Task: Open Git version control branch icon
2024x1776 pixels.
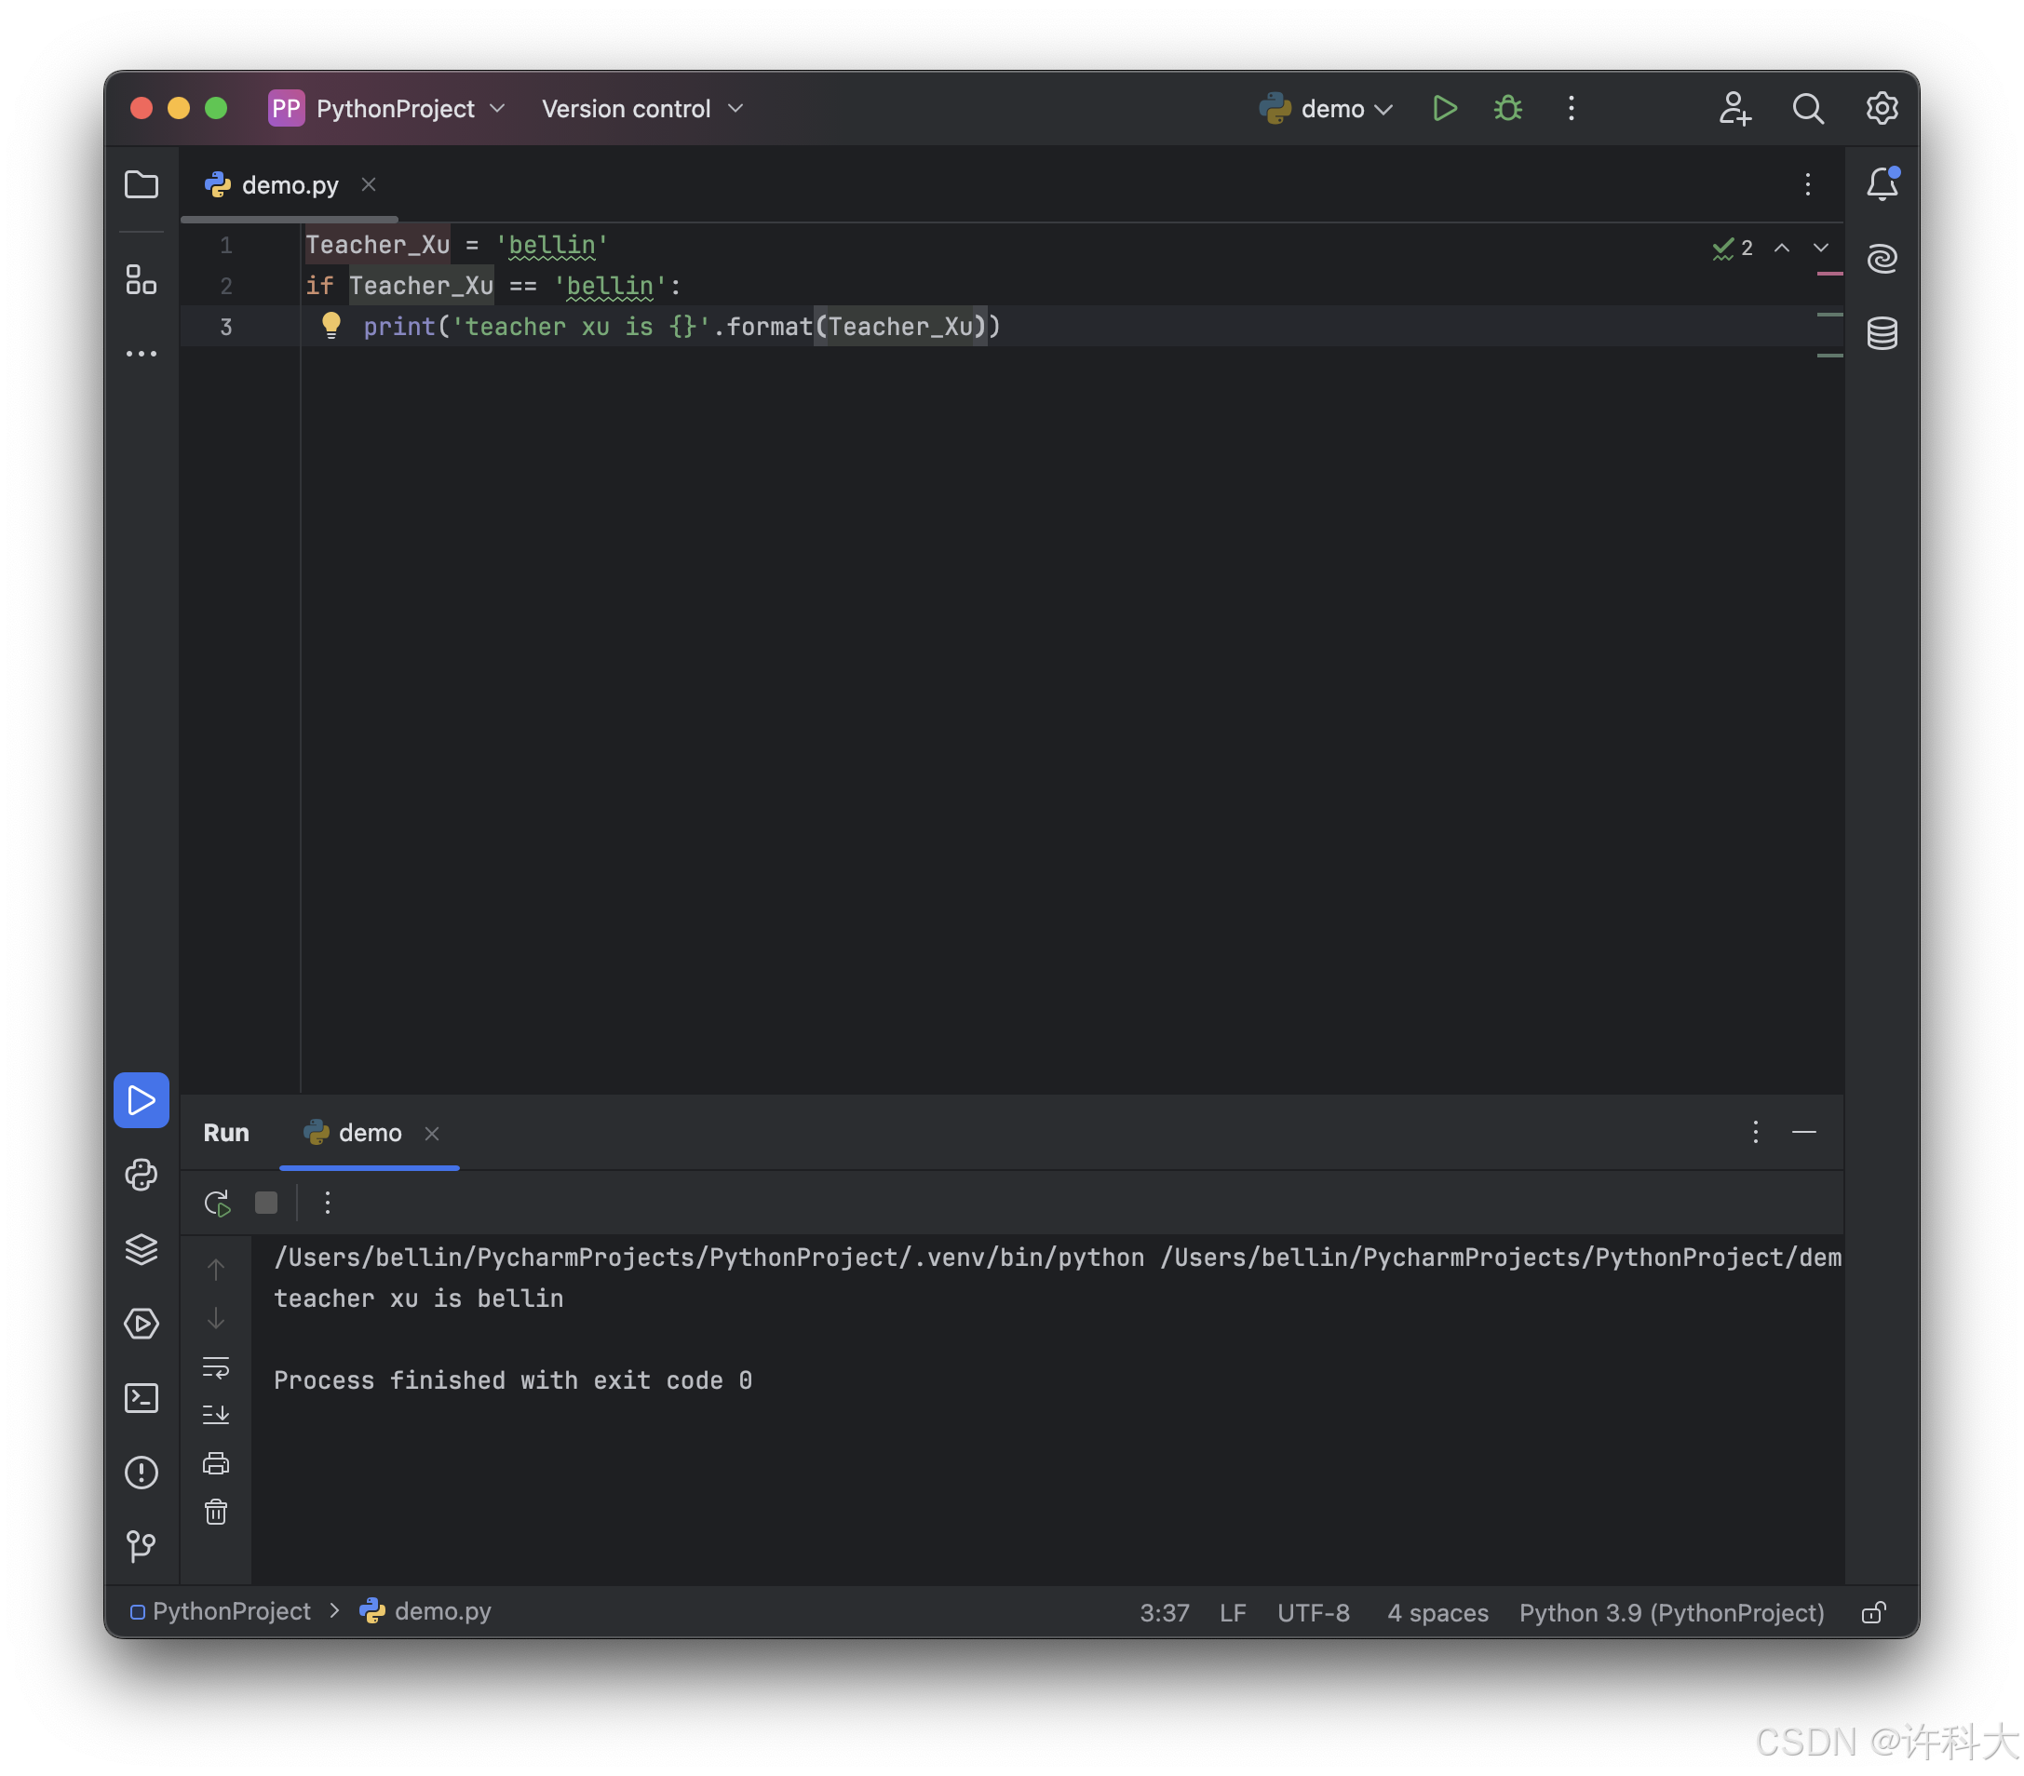Action: click(x=142, y=1545)
